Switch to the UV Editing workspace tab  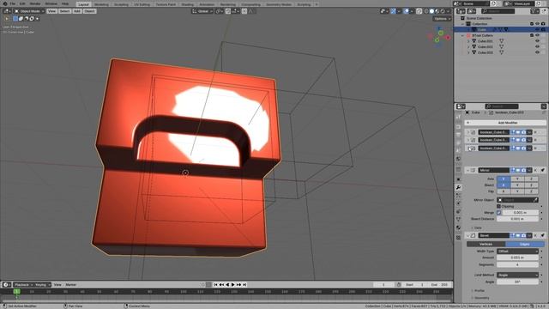142,4
